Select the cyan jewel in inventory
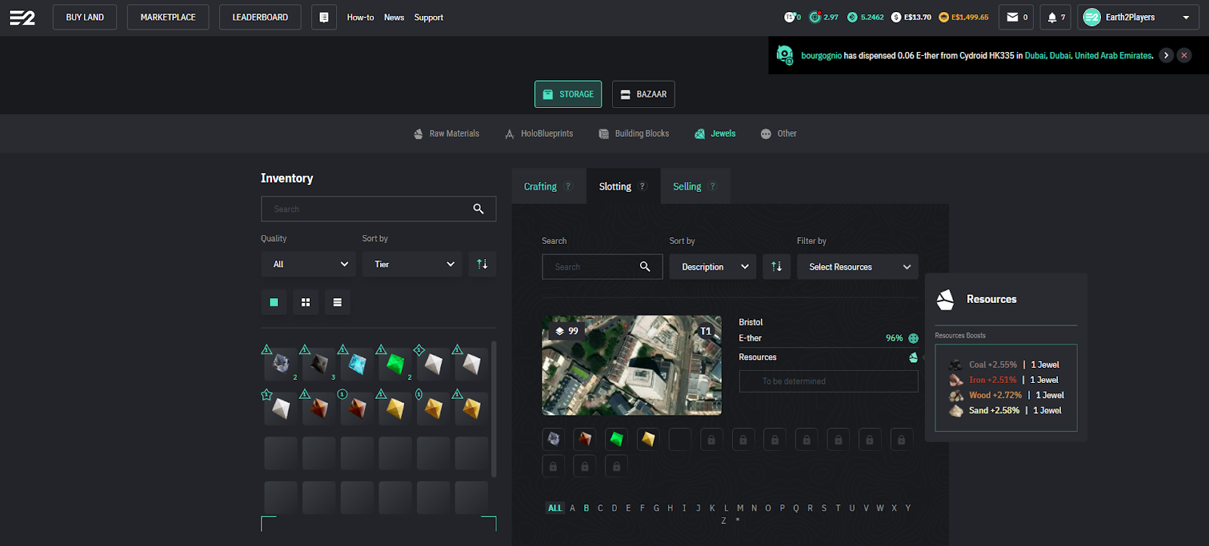Image resolution: width=1209 pixels, height=546 pixels. point(357,364)
